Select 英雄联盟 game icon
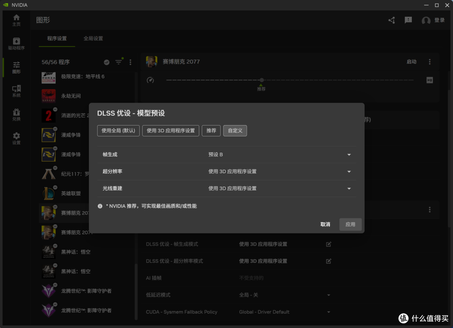453x328 pixels. coord(49,193)
